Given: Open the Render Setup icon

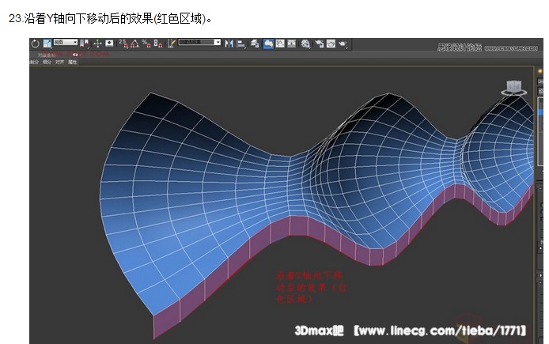Looking at the screenshot, I should tap(320, 43).
